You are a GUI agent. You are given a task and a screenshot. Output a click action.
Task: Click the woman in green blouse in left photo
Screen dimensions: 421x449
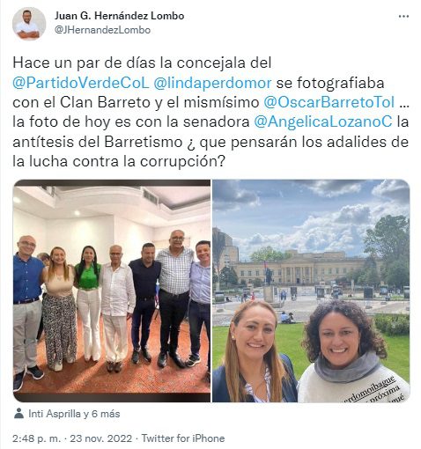pyautogui.click(x=88, y=304)
